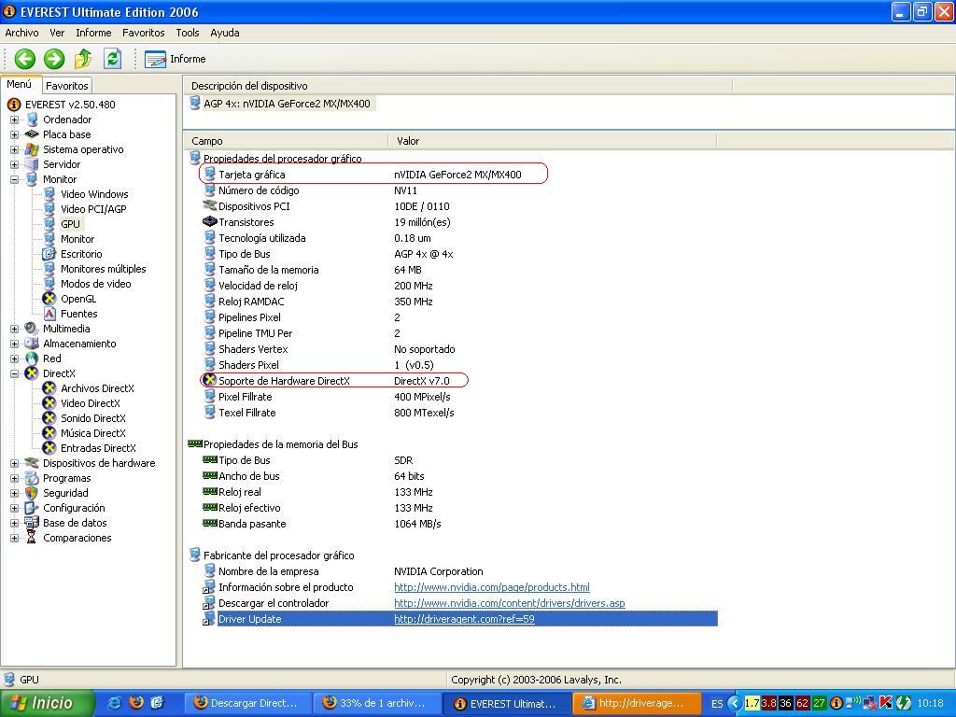Expand the Almacenamiento tree node
This screenshot has width=956, height=717.
pyautogui.click(x=14, y=344)
